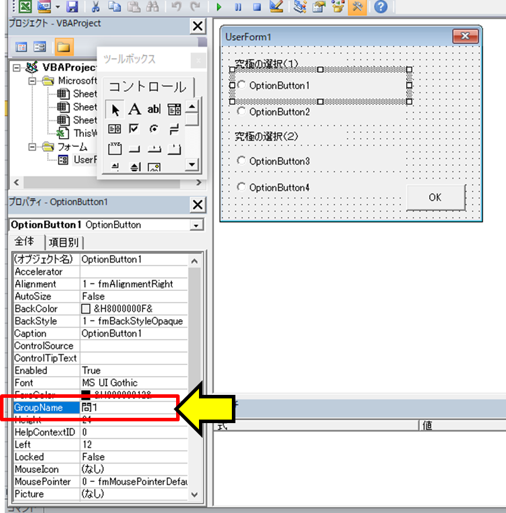Viewport: 506px width, 513px height.
Task: Click project panel horizontal scroll right arrow
Action: 198,182
